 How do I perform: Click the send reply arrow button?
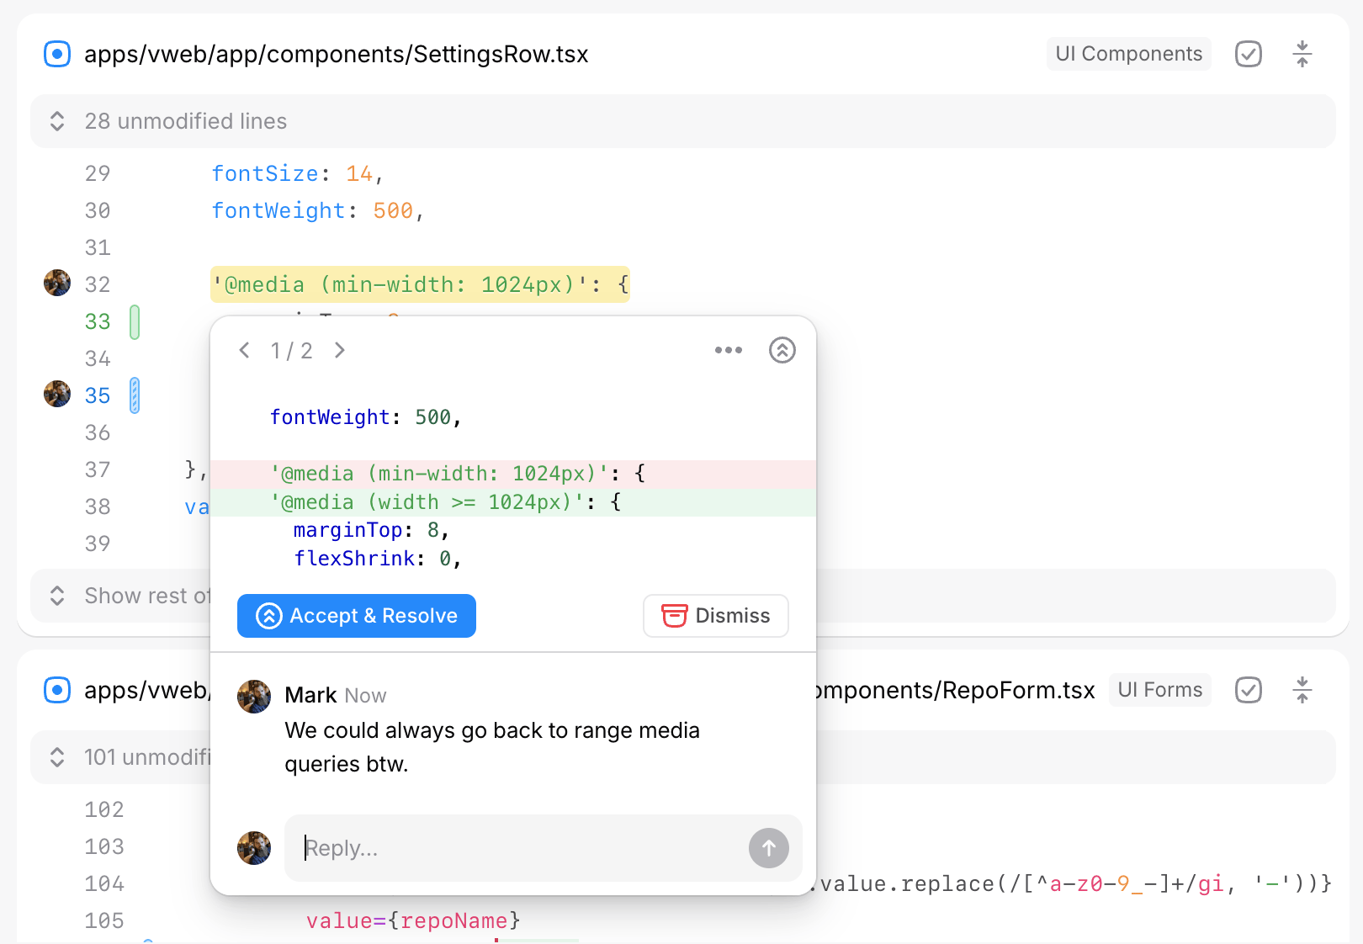[768, 848]
